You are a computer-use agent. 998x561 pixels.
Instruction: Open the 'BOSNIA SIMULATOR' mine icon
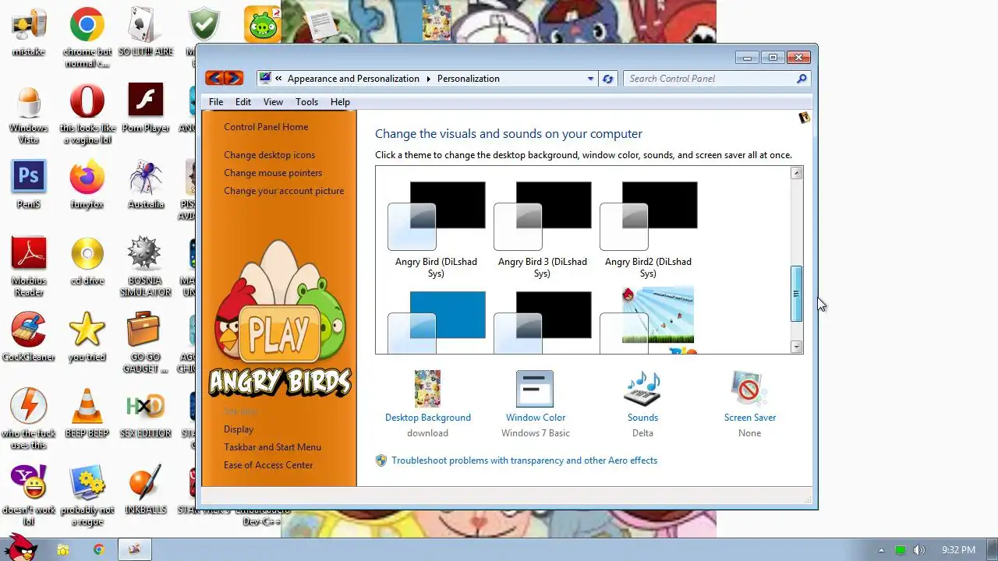coord(146,266)
